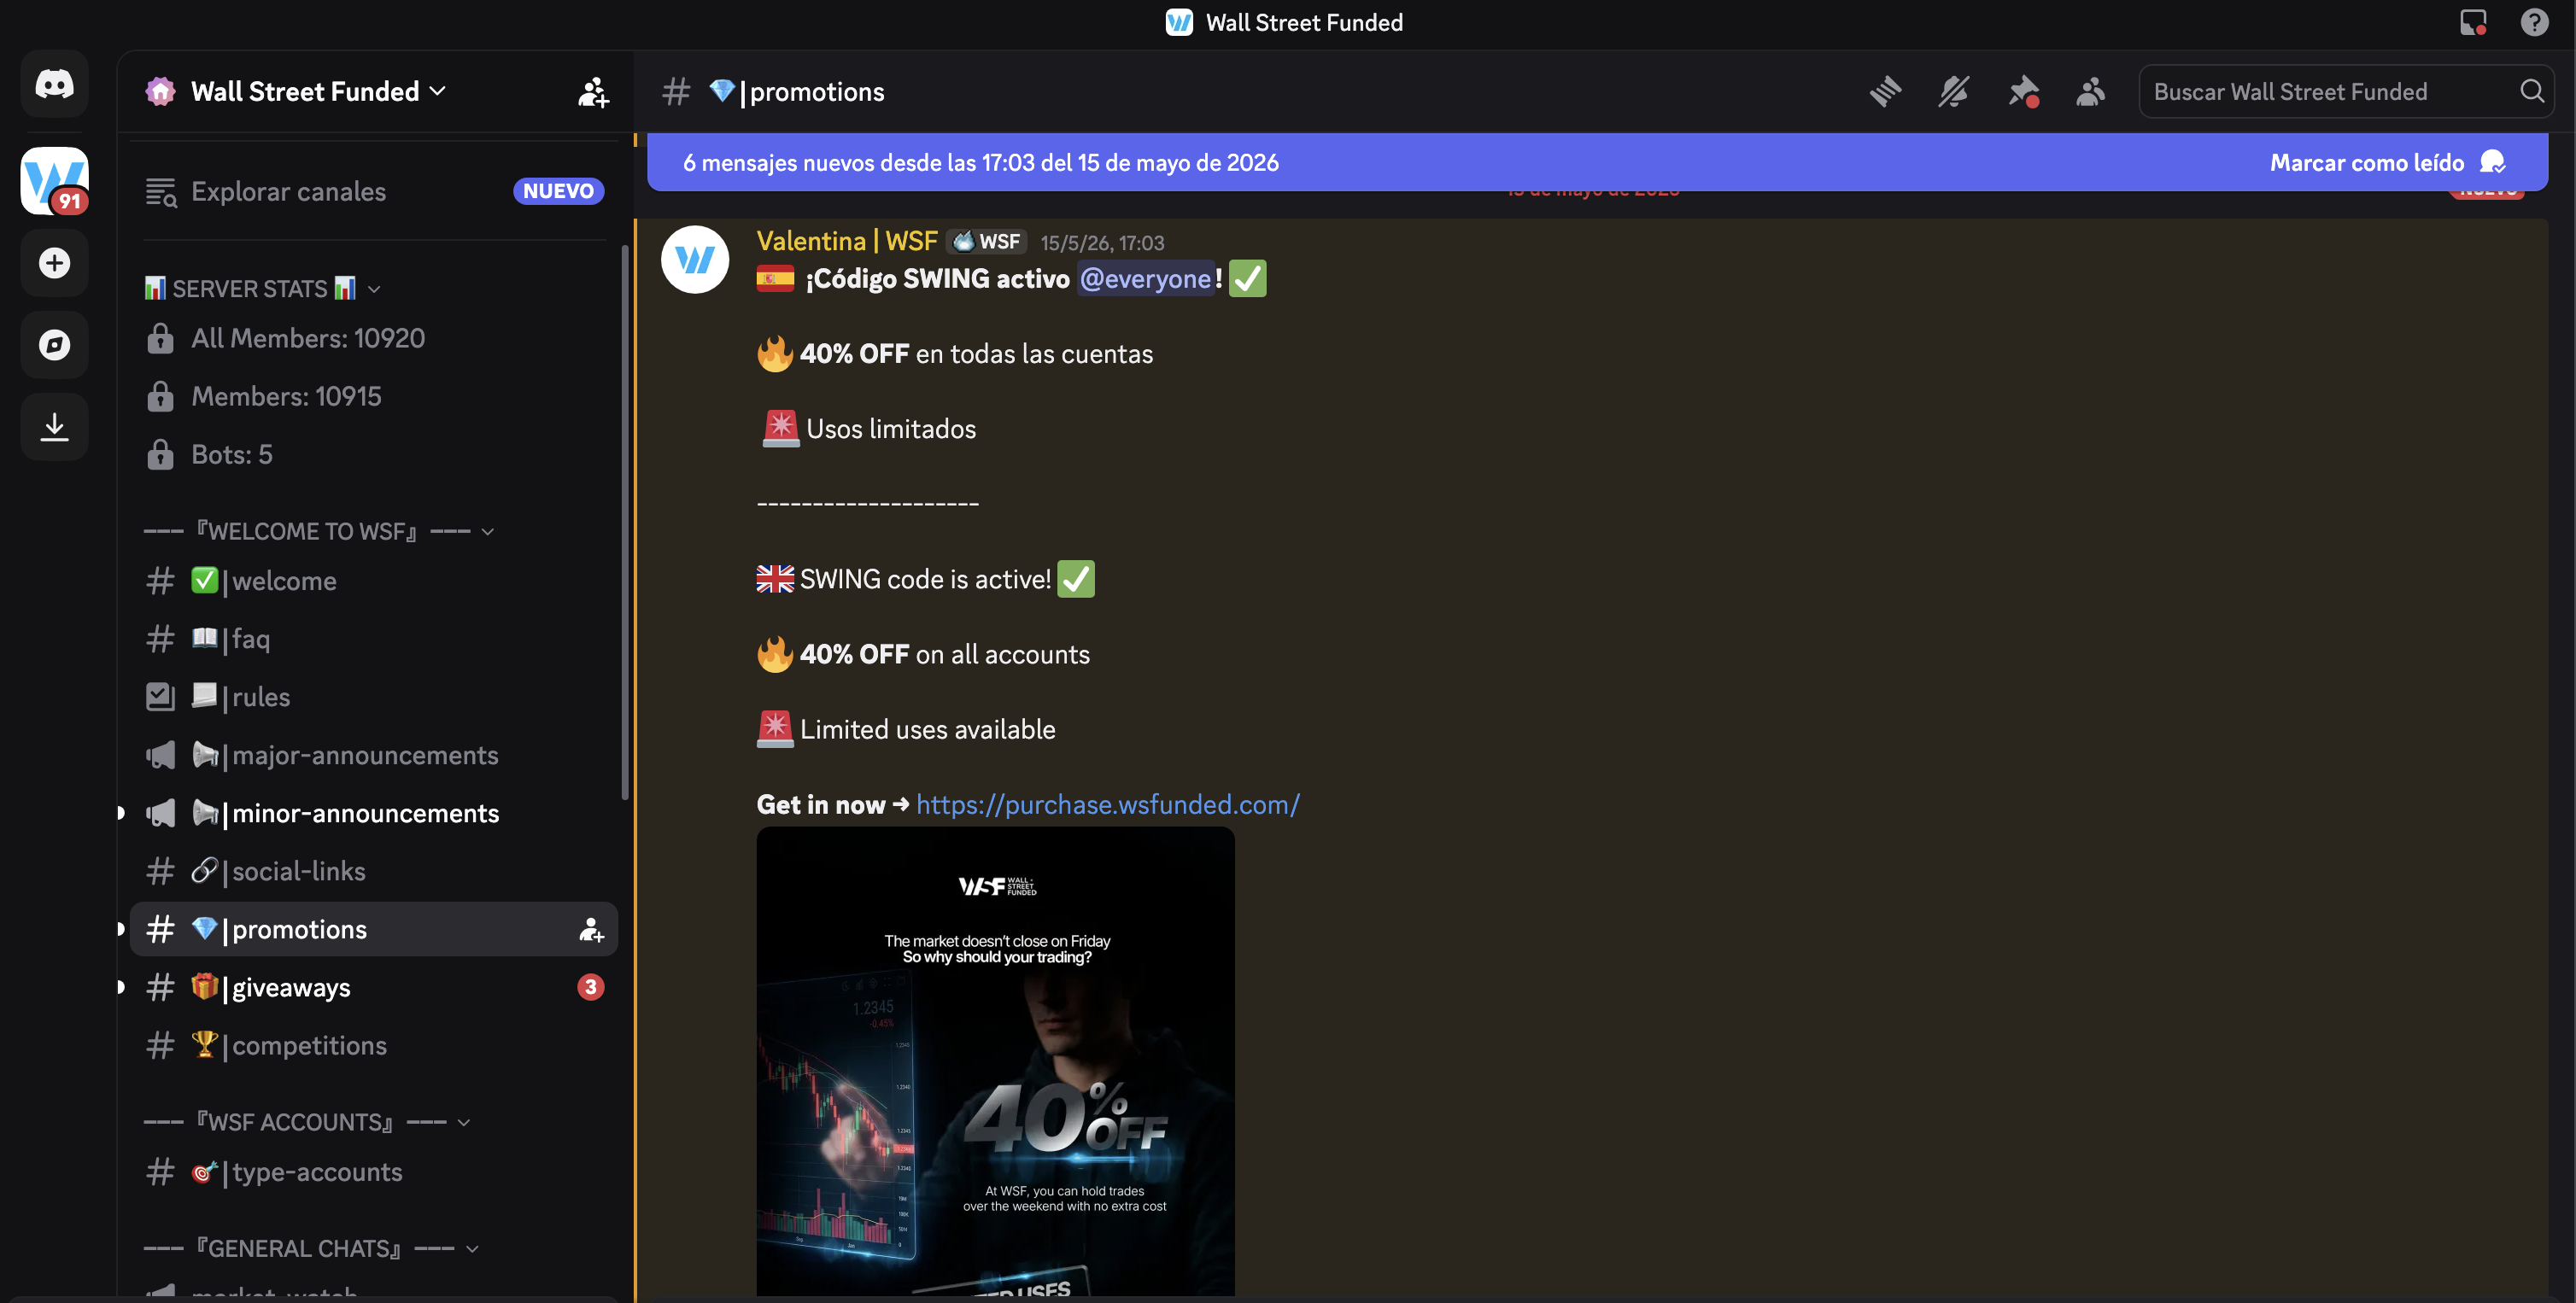
Task: Click the Add a Server plus icon
Action: coord(54,263)
